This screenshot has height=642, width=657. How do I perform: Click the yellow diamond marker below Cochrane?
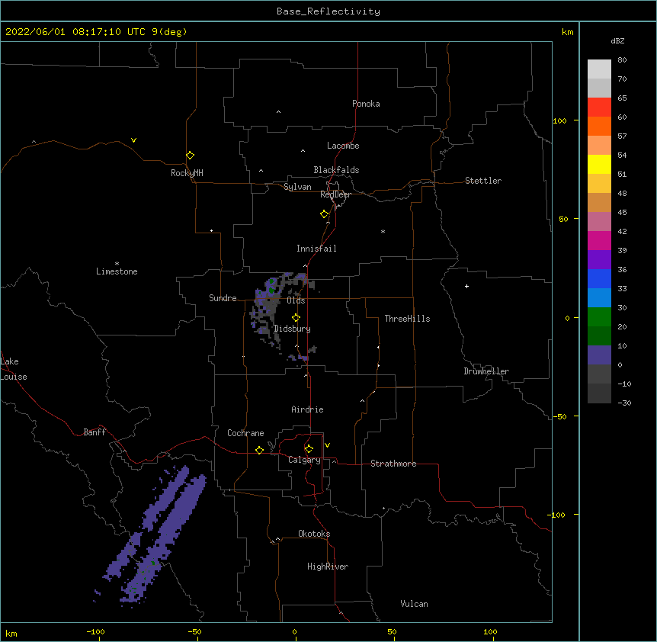click(x=259, y=450)
